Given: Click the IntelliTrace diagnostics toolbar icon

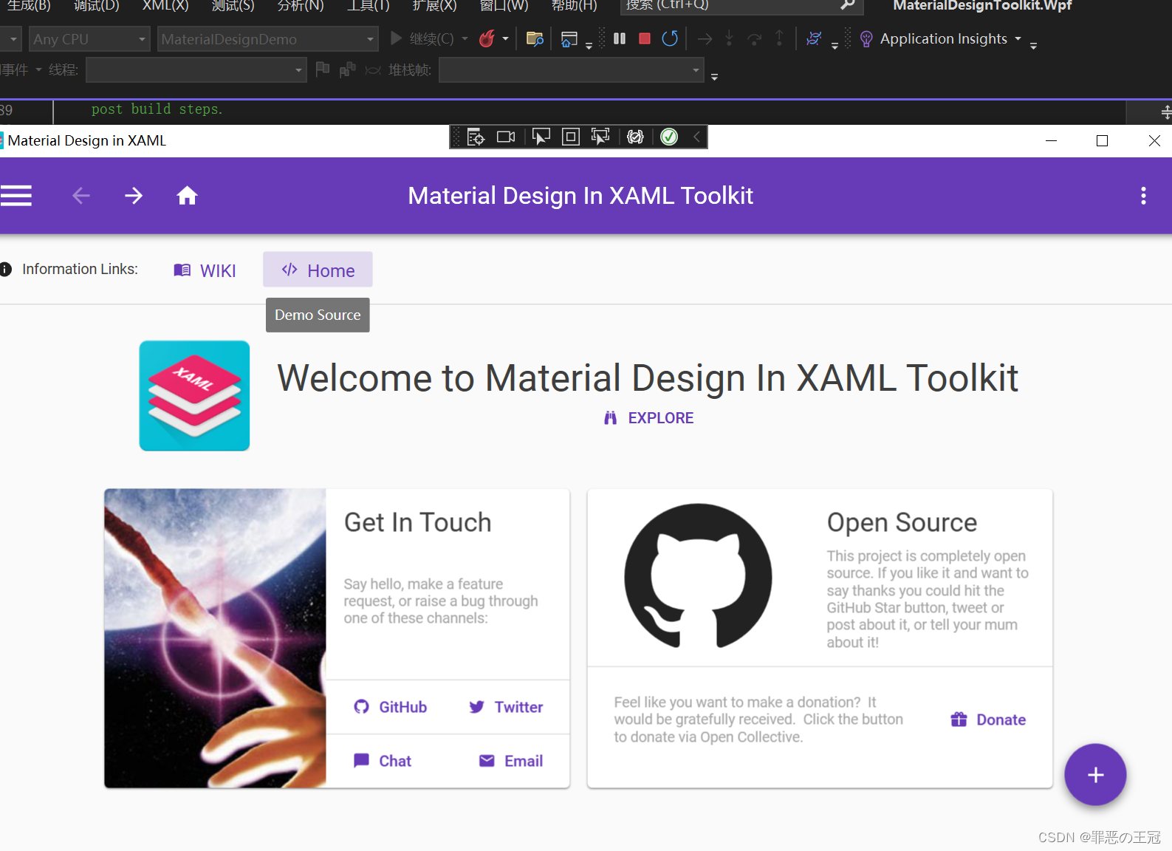Looking at the screenshot, I should click(814, 38).
